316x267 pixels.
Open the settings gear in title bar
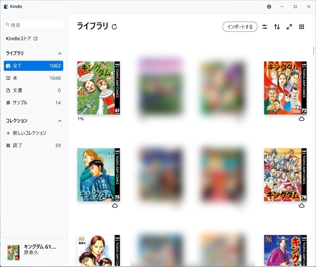pos(269,7)
